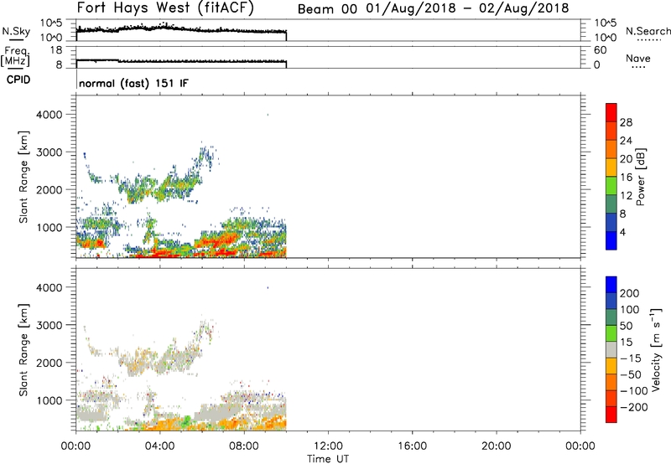This screenshot has height=464, width=671.
Task: Click the 'Power [dB]' colorbar title
Action: coord(640,177)
